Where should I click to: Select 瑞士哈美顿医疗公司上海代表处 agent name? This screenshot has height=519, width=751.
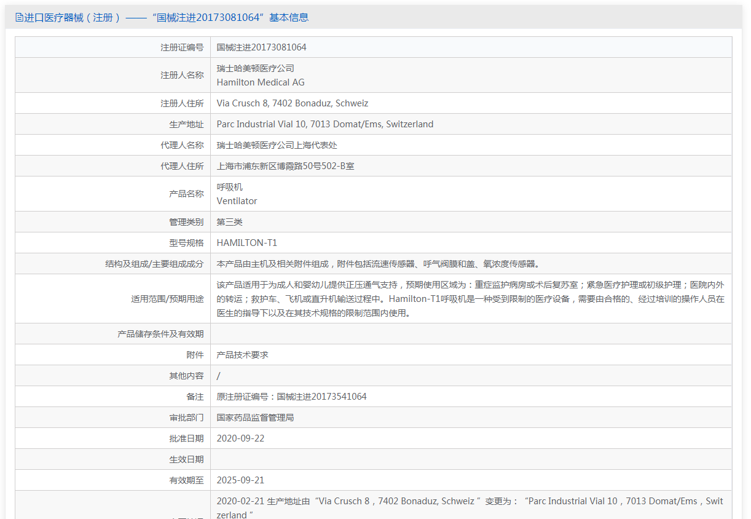[x=277, y=145]
